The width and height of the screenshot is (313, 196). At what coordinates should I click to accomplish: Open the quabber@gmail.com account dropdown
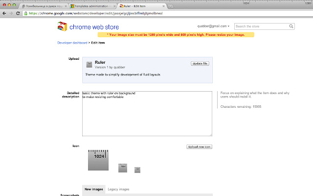pos(213,26)
